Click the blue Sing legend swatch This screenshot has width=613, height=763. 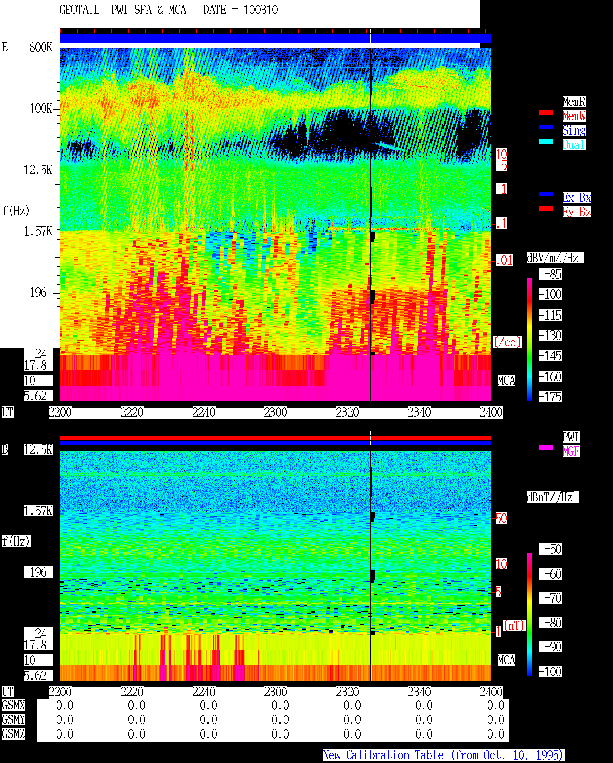[546, 127]
